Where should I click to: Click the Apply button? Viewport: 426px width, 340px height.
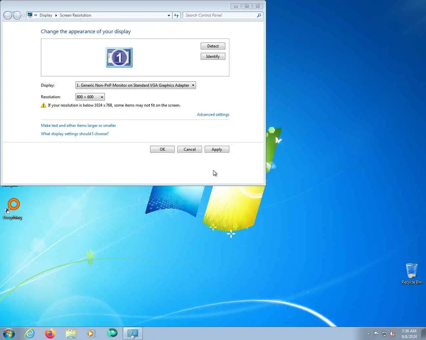(217, 149)
